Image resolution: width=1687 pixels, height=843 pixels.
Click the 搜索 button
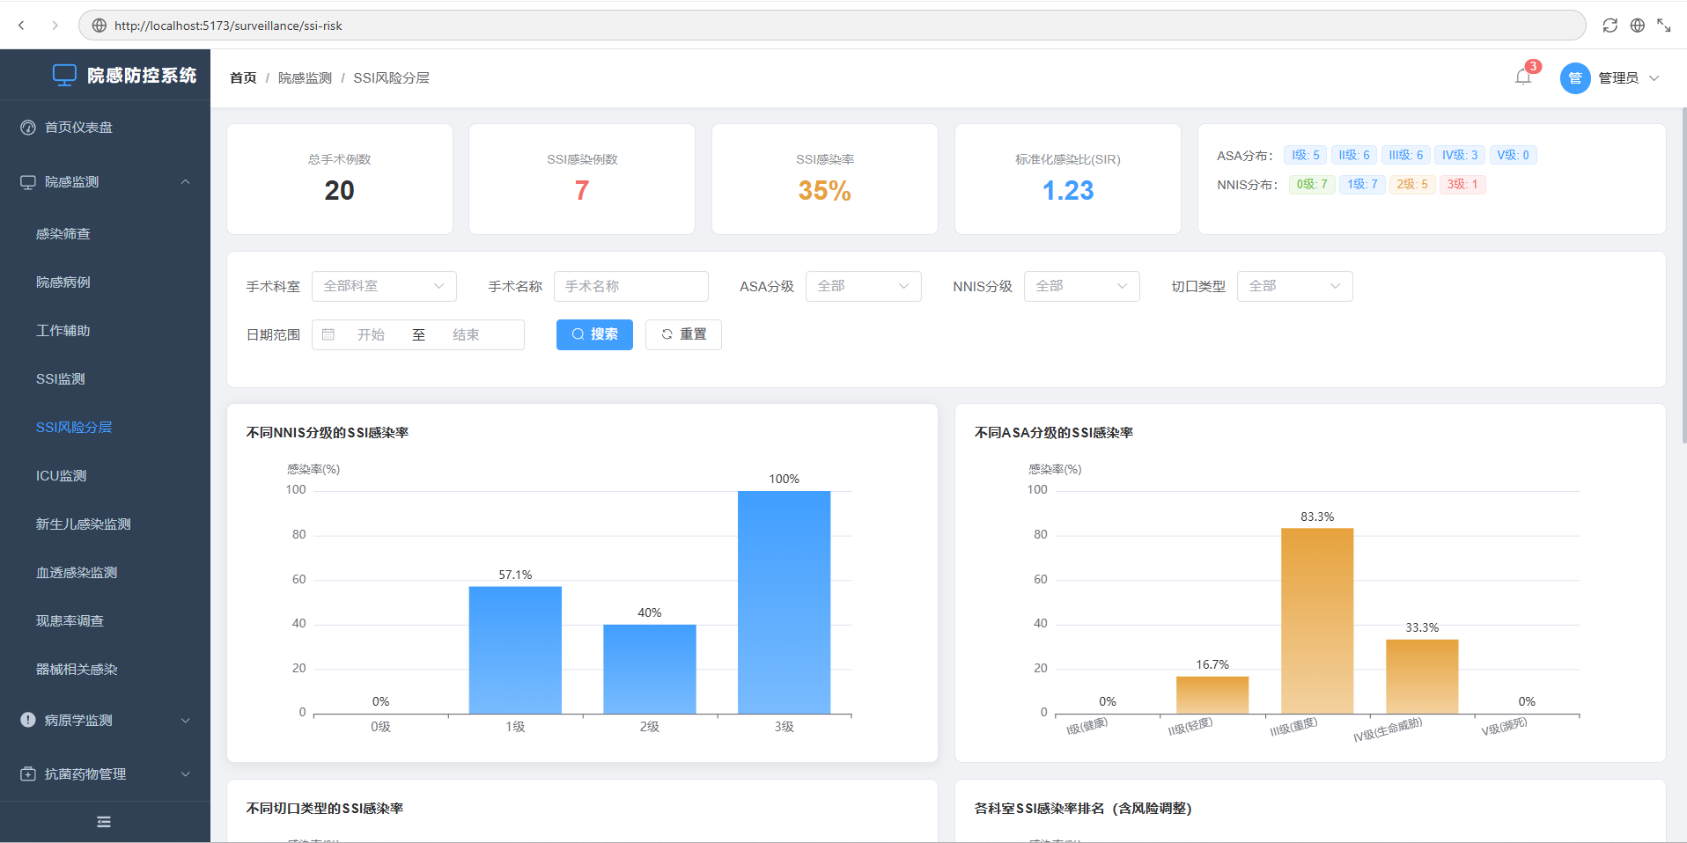[x=594, y=334]
